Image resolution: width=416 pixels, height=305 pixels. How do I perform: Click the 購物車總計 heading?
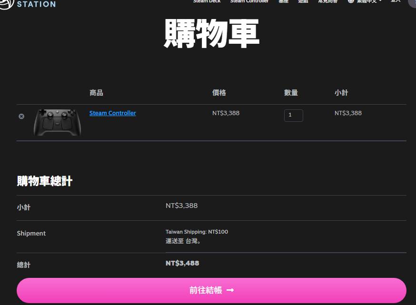tap(45, 181)
